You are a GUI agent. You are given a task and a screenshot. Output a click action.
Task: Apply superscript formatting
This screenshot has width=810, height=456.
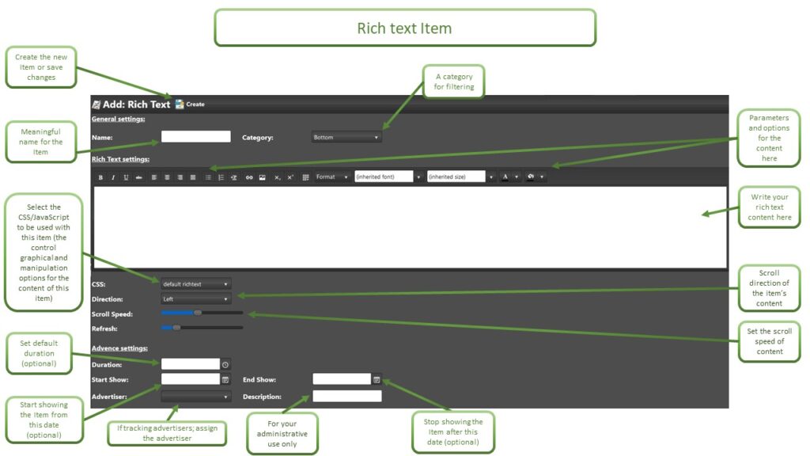tap(290, 177)
